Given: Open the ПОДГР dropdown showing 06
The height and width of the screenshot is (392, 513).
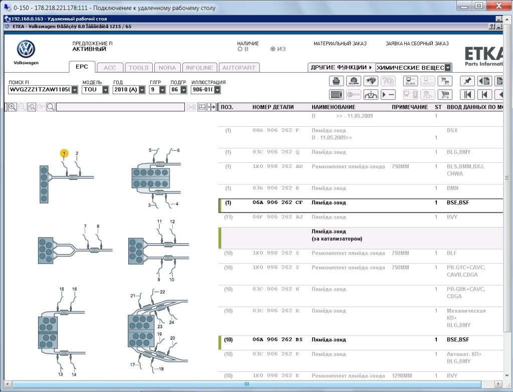Looking at the screenshot, I should coord(183,90).
